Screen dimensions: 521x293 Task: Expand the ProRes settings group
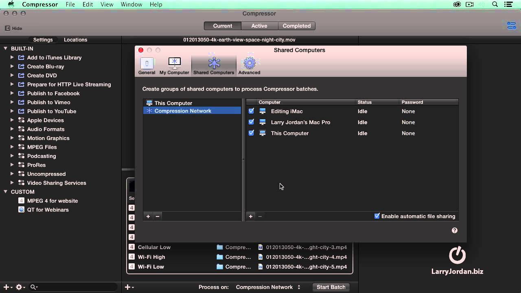click(12, 165)
